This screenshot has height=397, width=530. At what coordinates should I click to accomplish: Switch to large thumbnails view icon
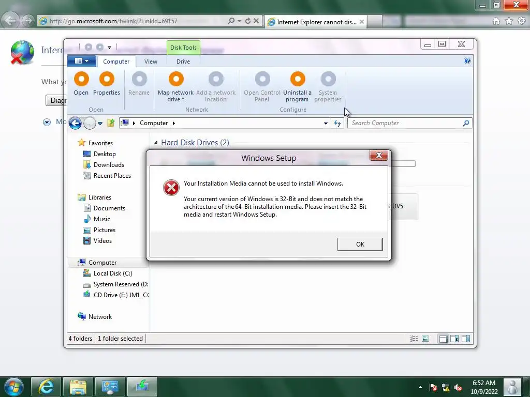(425, 339)
